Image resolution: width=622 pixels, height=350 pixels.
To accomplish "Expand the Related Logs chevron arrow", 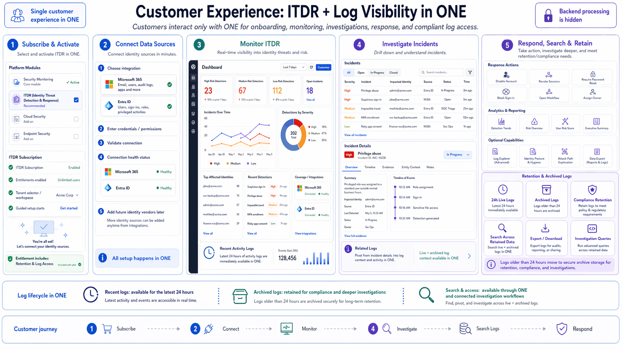I will pyautogui.click(x=469, y=256).
